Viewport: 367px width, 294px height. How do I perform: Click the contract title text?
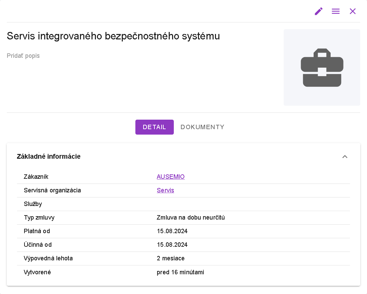coord(113,36)
